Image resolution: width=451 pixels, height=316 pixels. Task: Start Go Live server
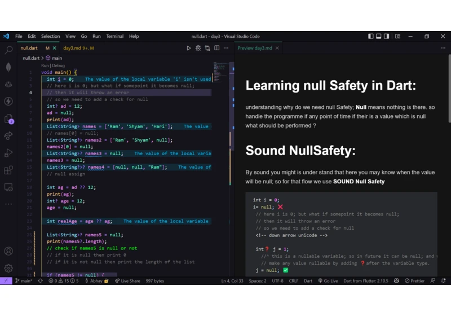click(x=328, y=281)
